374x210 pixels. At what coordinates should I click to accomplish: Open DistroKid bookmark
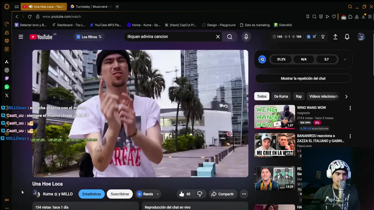[x=283, y=25]
